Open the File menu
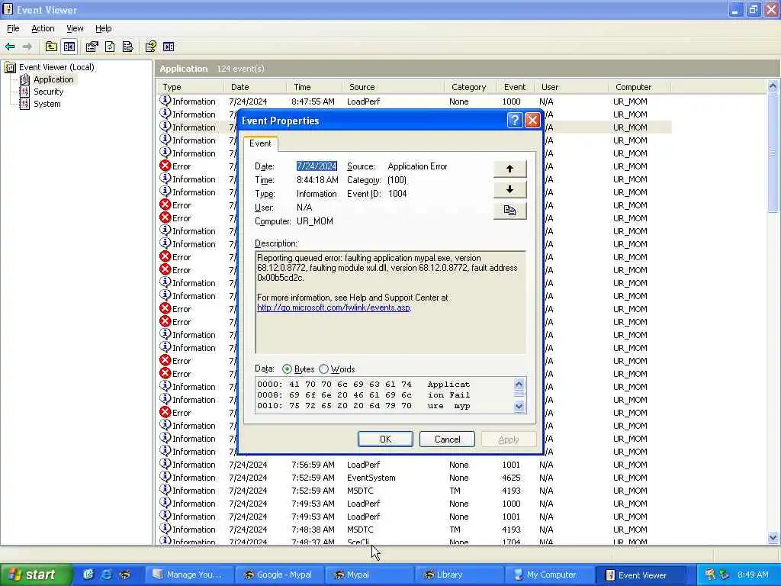 pyautogui.click(x=13, y=28)
